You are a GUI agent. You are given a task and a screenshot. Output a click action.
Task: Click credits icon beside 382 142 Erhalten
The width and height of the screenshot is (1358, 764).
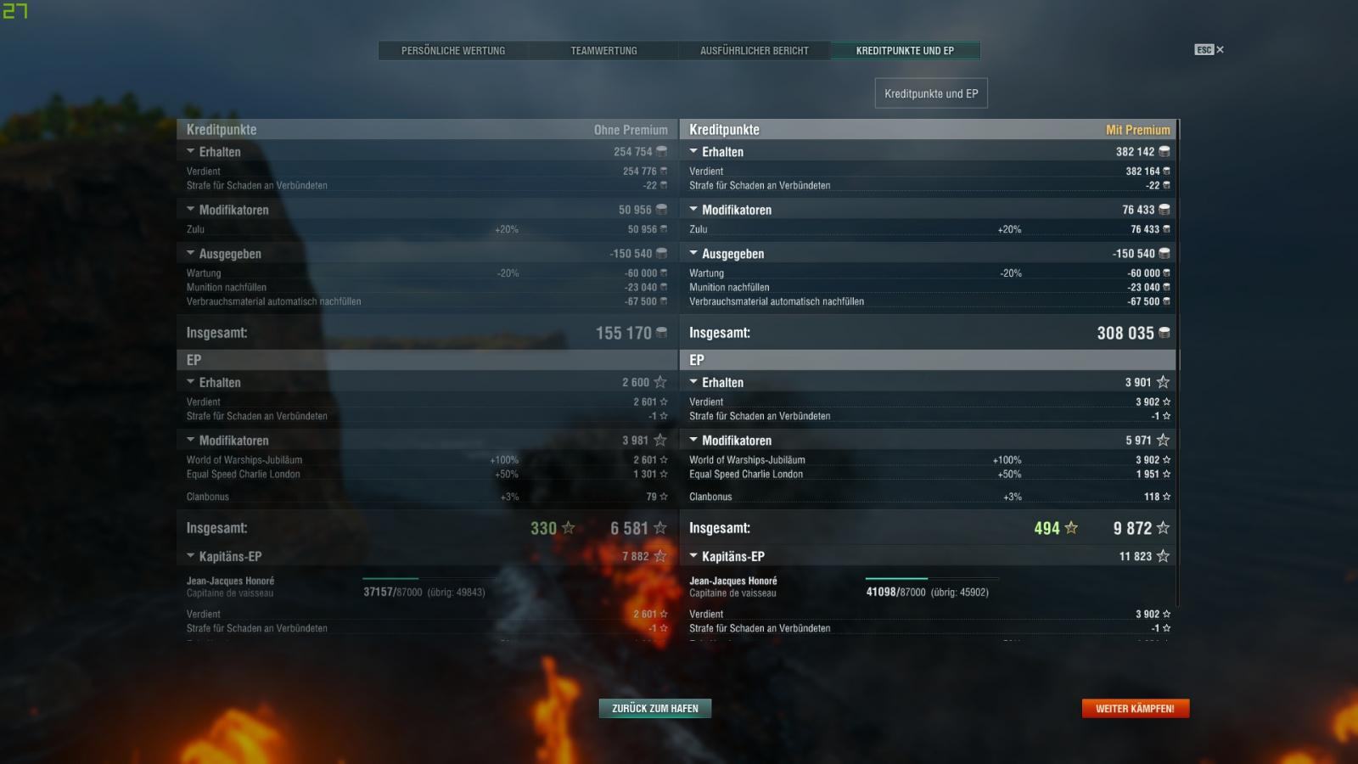pos(1164,151)
